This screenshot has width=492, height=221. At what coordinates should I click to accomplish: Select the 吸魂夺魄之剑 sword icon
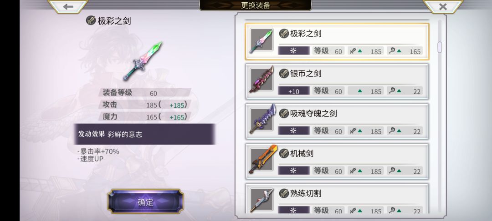coord(261,121)
